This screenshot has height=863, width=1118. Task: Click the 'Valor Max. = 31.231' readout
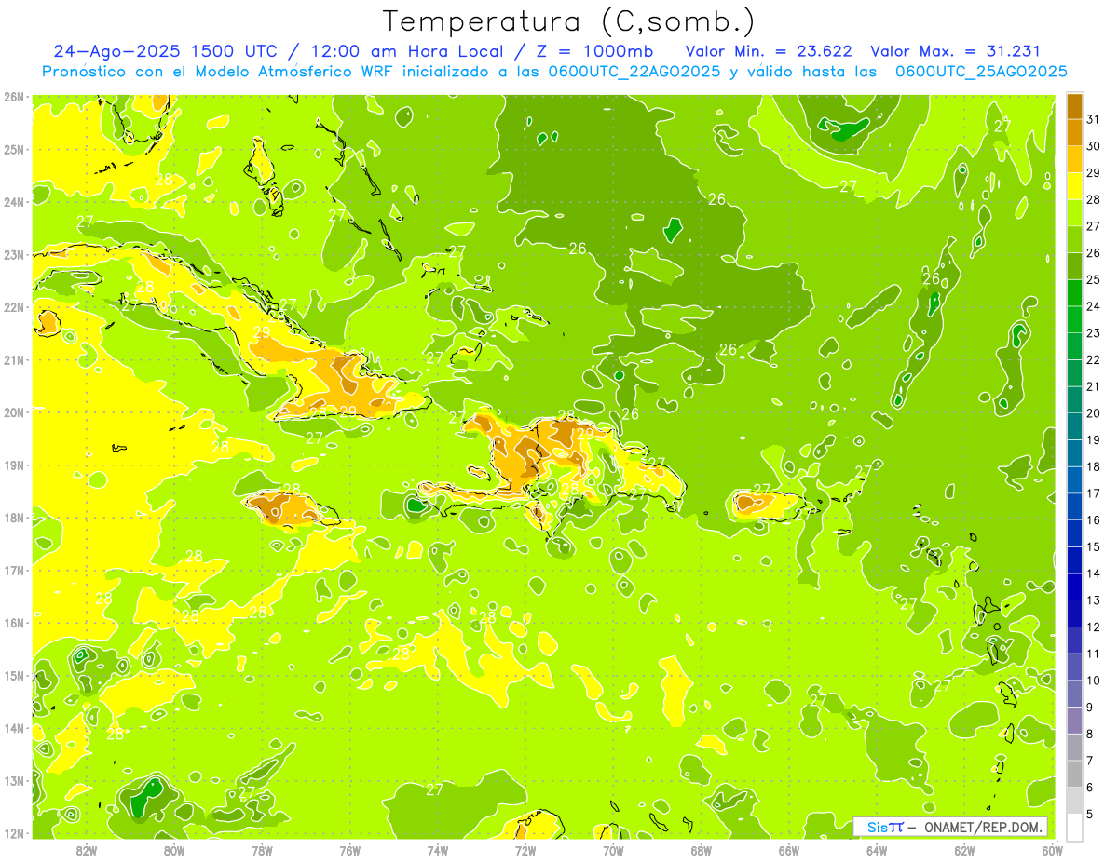click(955, 51)
